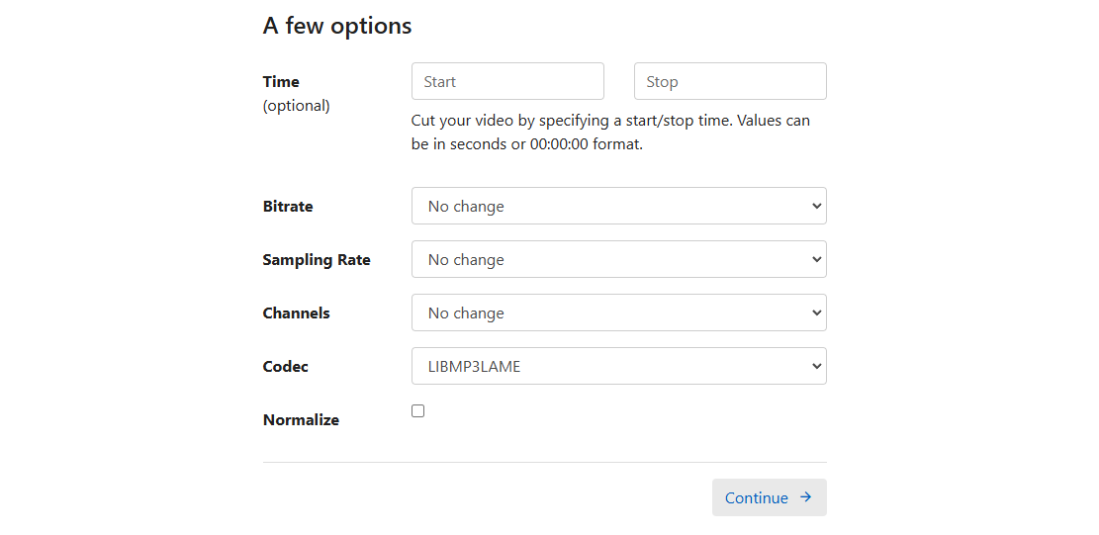Click the chevron arrow on Codec select
Image resolution: width=1099 pixels, height=535 pixels.
(816, 366)
